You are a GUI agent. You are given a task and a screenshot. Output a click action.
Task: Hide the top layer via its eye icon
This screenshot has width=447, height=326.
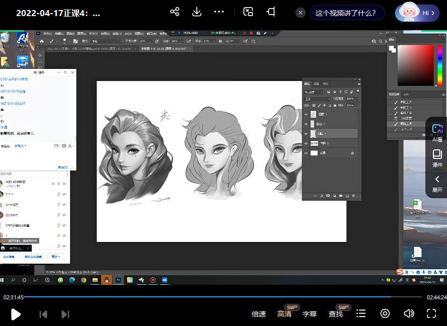(x=306, y=114)
